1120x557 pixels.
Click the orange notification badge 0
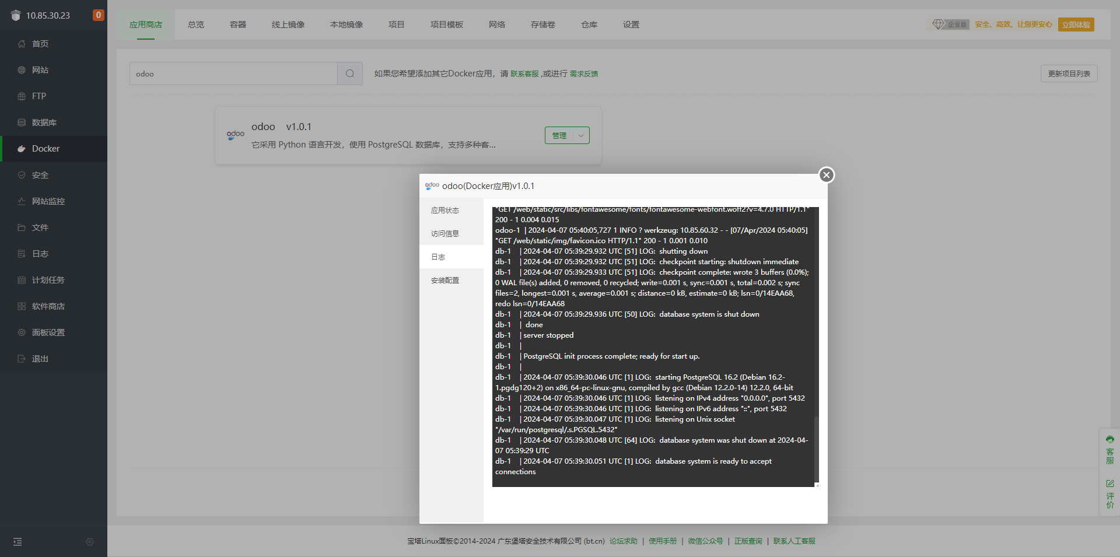click(99, 15)
